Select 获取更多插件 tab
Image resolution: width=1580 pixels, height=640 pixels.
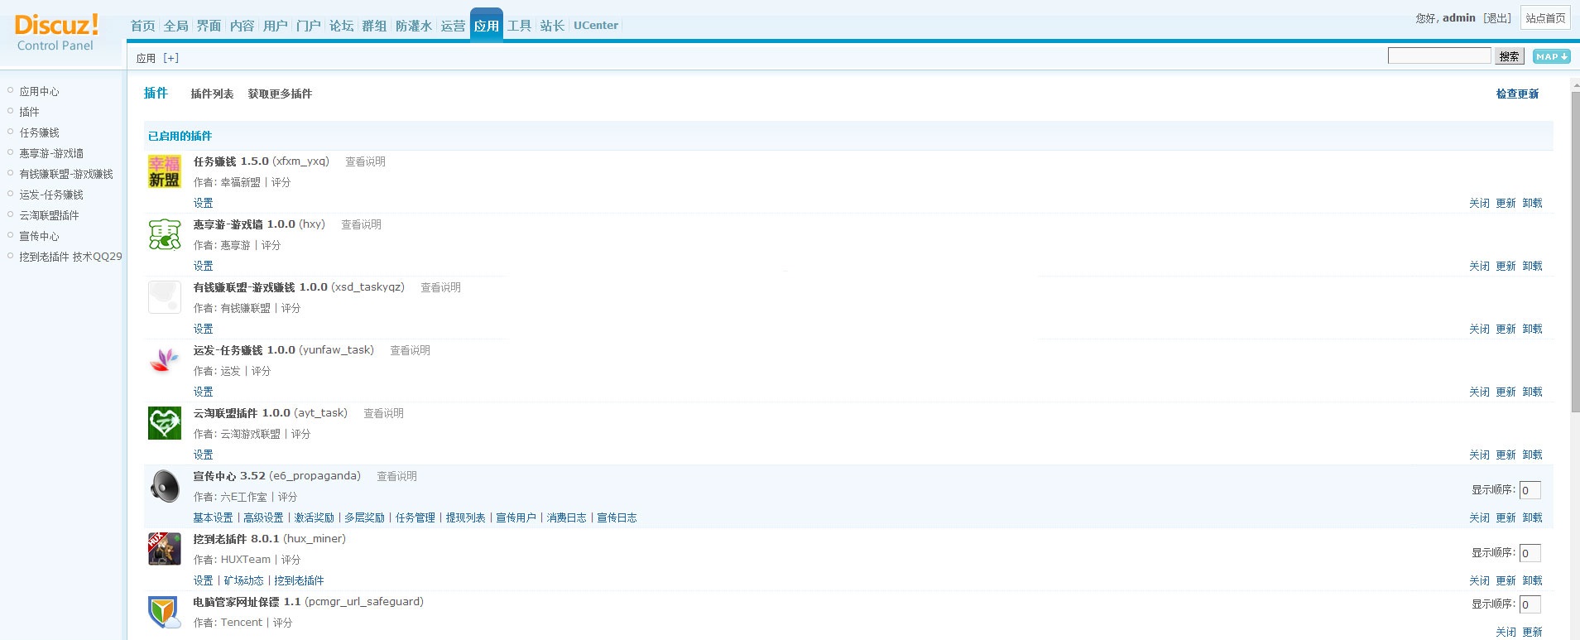click(x=280, y=94)
